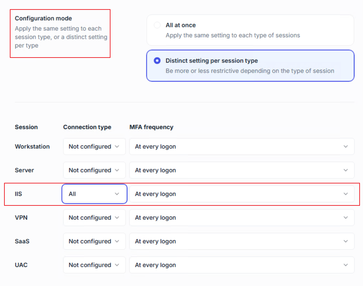Open the SaaS connection type dropdown
Image resolution: width=363 pixels, height=286 pixels.
[x=94, y=241]
